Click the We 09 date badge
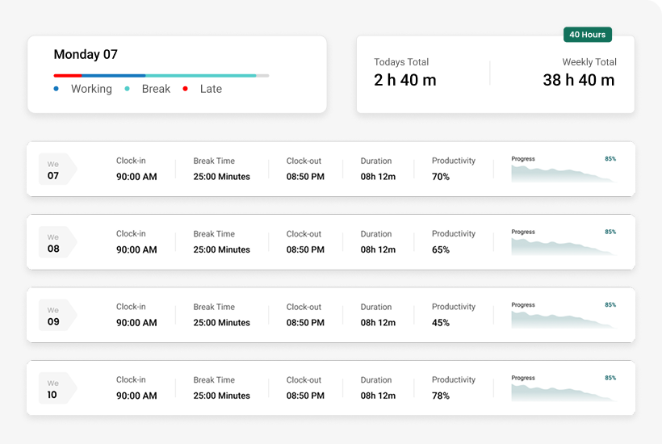Screen dimensions: 662x444 pyautogui.click(x=55, y=316)
